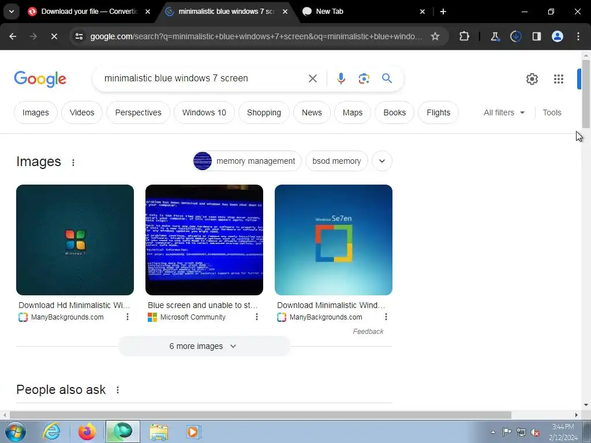Open options next to People also ask
The image size is (591, 443).
(x=118, y=390)
